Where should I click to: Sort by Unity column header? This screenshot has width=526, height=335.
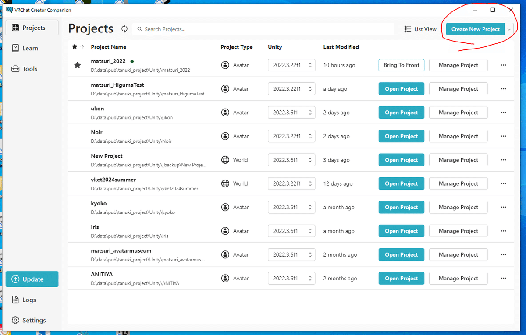pyautogui.click(x=275, y=47)
